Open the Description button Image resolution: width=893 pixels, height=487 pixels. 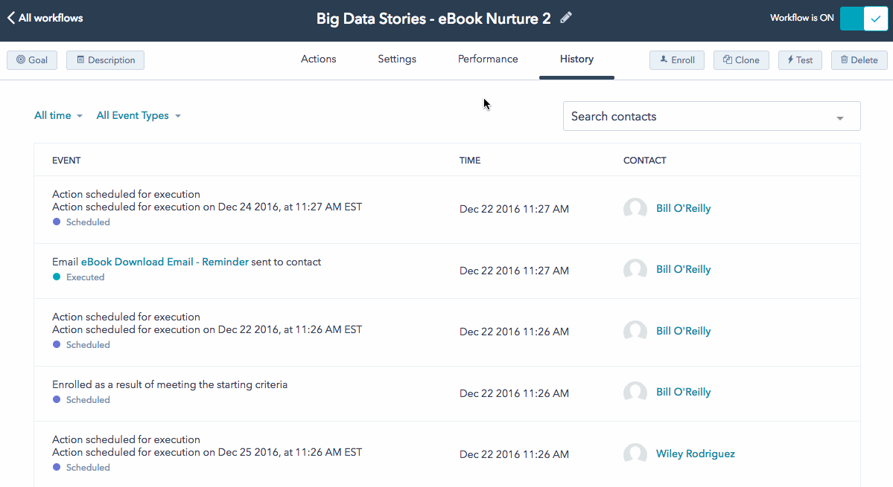point(105,59)
